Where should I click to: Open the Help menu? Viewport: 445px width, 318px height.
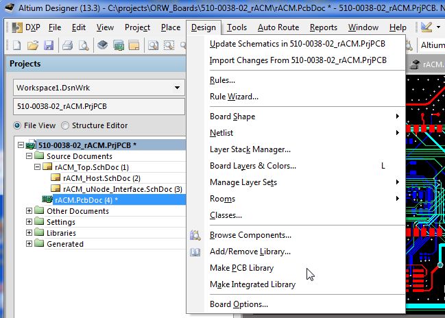398,27
